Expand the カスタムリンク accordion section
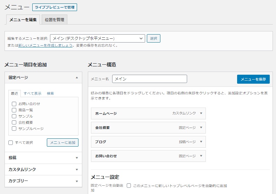The width and height of the screenshot is (276, 194). [x=77, y=170]
